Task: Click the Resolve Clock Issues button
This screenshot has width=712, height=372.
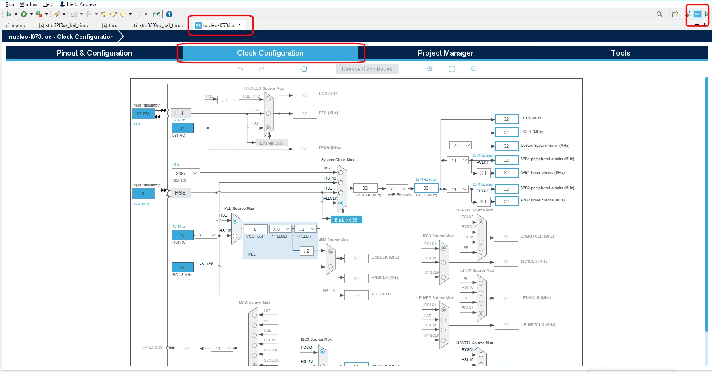Action: coord(367,69)
